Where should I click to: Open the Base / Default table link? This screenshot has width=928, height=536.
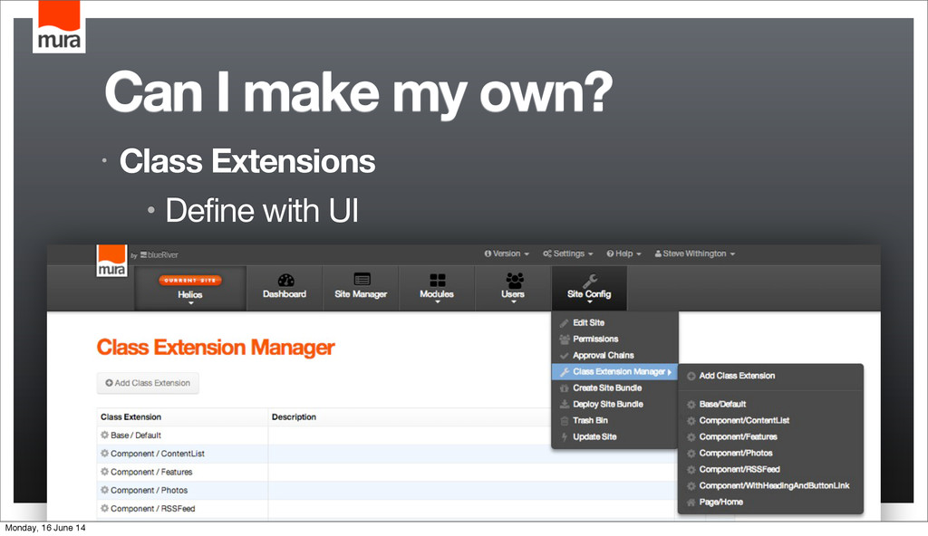tap(136, 435)
